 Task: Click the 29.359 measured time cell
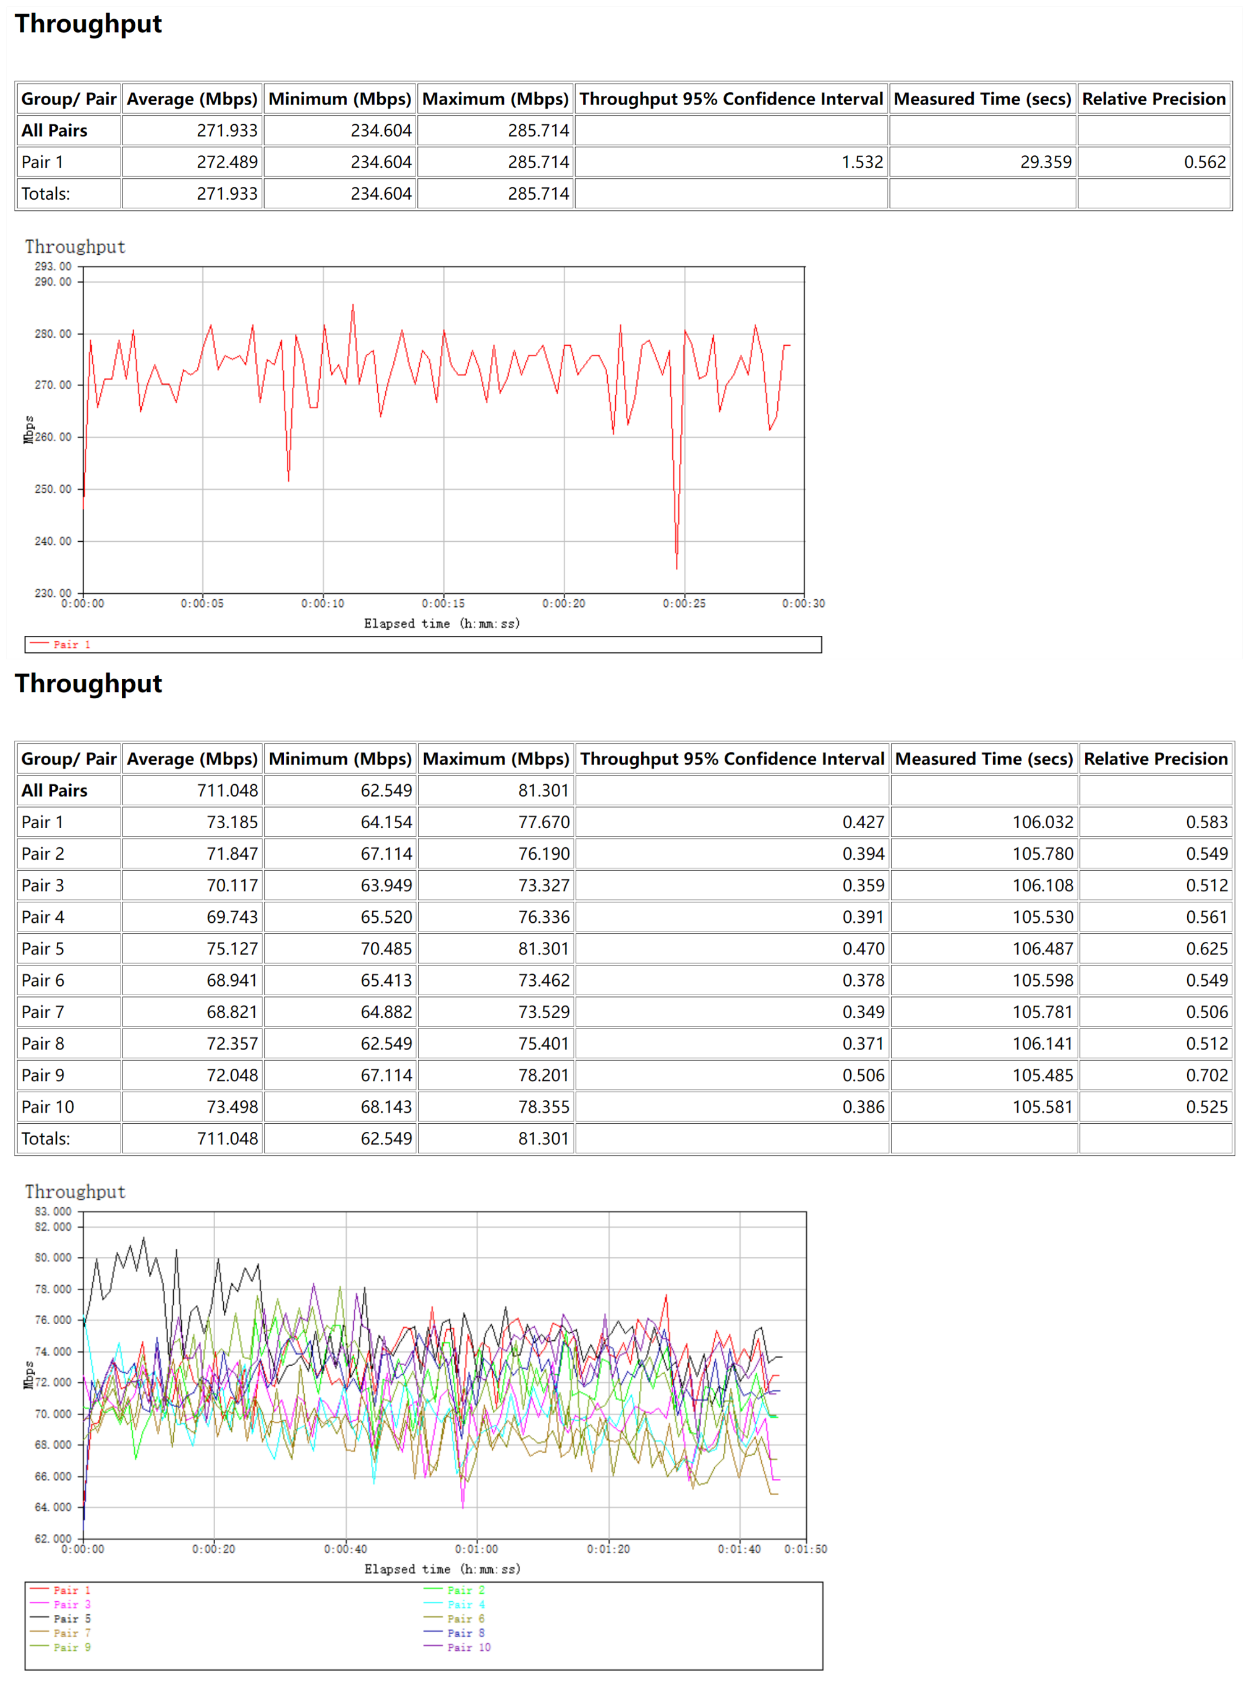coord(1046,162)
